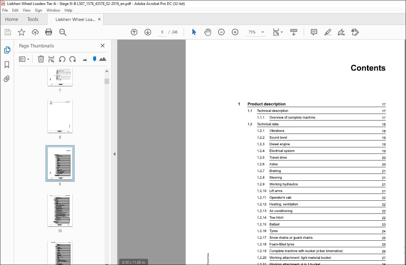
Task: Add a comment with the sticky note icon
Action: tap(314, 32)
